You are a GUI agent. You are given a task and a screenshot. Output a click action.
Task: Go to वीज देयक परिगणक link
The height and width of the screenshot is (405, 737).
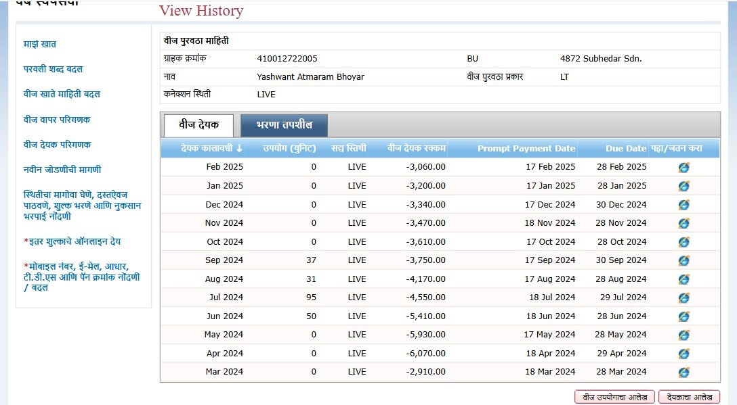pos(57,145)
